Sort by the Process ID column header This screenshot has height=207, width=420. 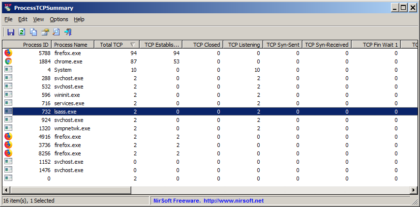[27, 45]
